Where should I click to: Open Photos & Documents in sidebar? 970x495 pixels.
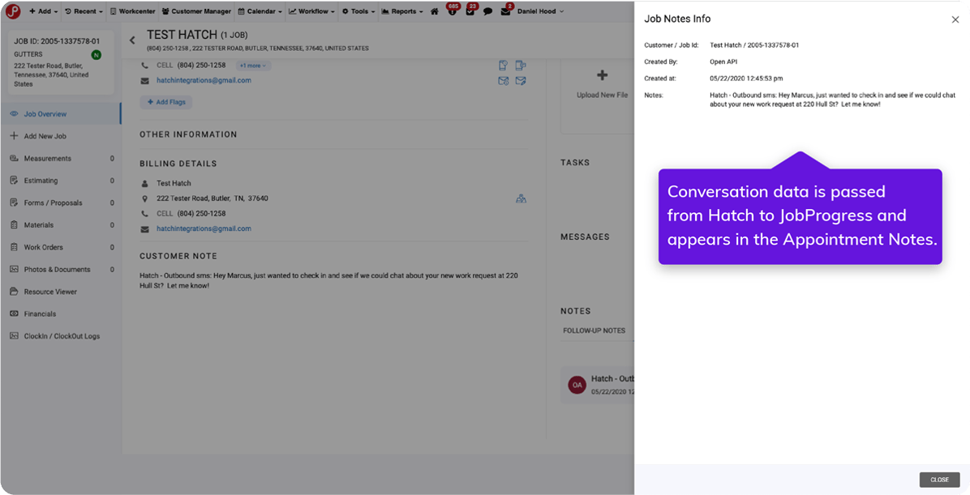(x=57, y=270)
